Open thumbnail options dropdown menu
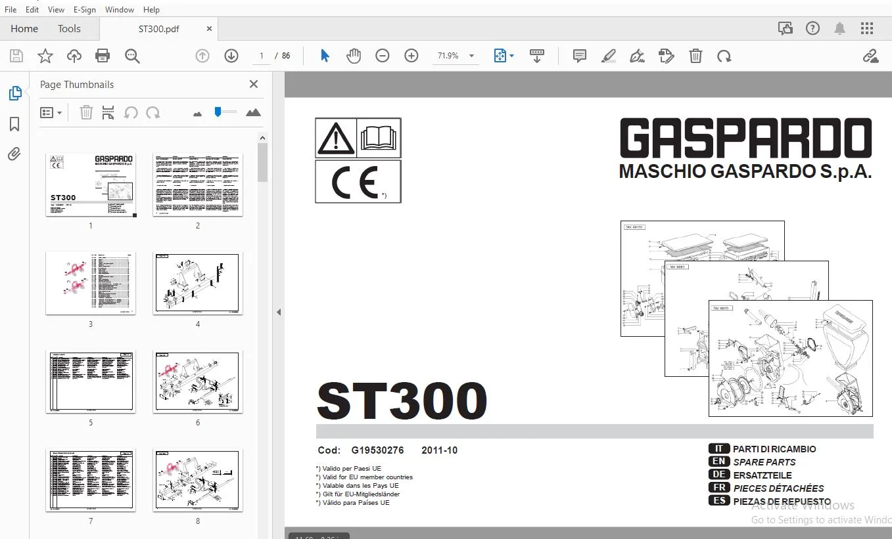Viewport: 892px width, 539px height. coord(51,113)
